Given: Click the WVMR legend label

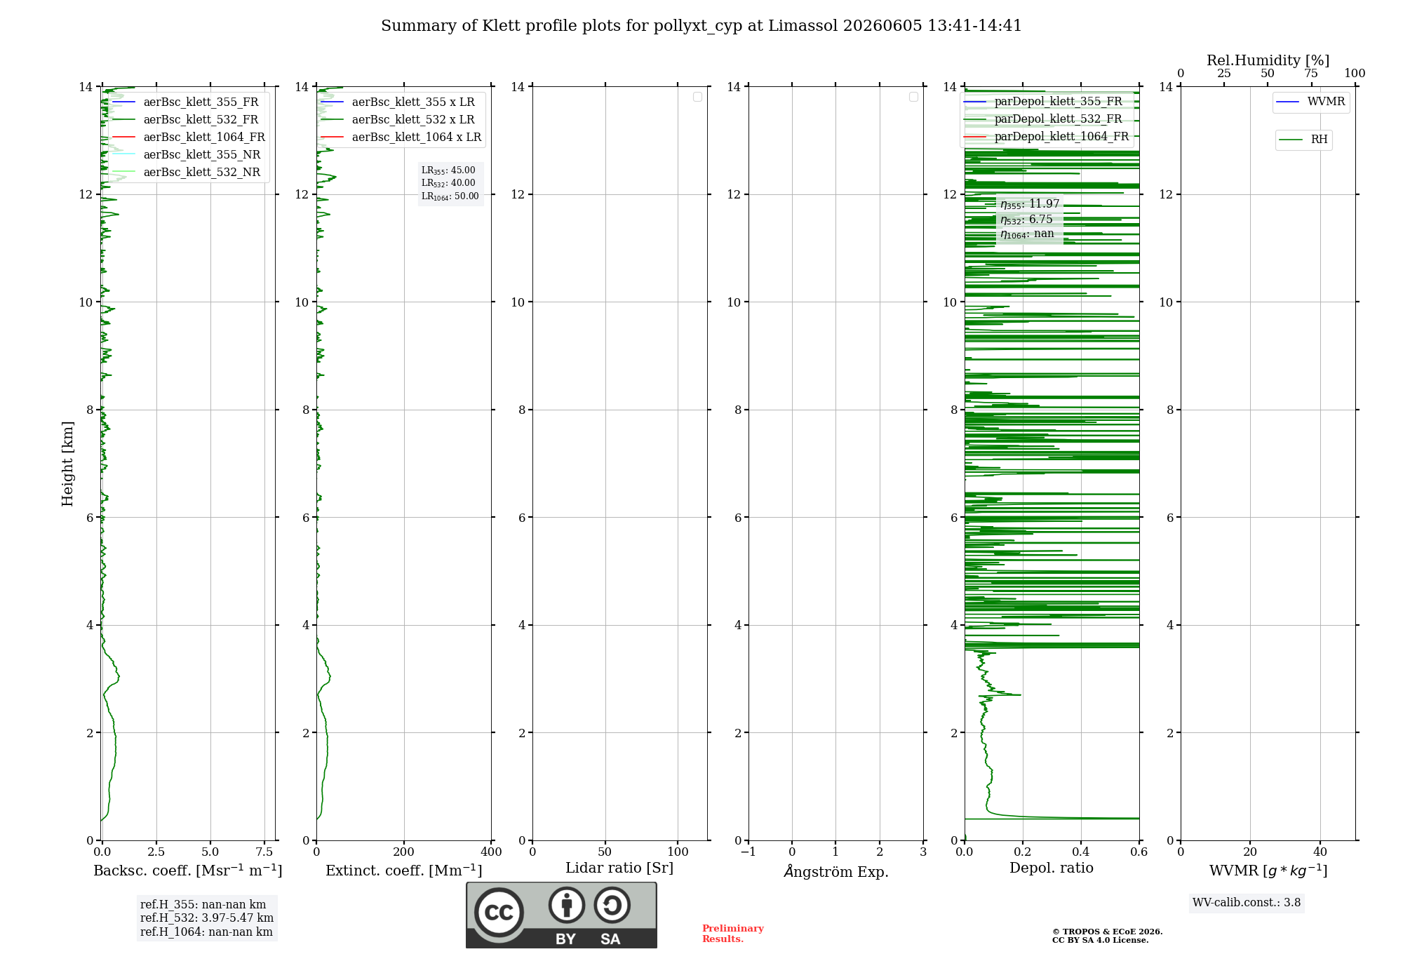Looking at the screenshot, I should 1326,102.
